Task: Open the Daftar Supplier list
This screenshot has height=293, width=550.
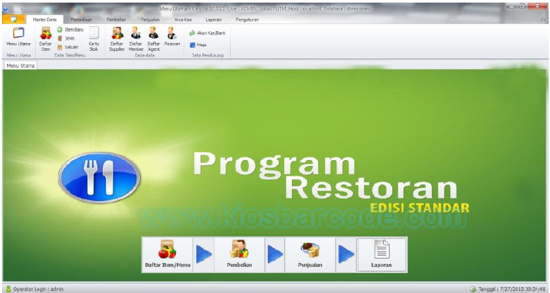Action: pos(117,38)
